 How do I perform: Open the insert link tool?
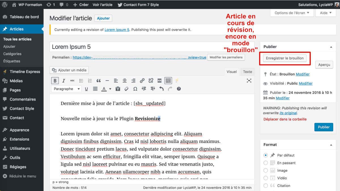point(142,81)
